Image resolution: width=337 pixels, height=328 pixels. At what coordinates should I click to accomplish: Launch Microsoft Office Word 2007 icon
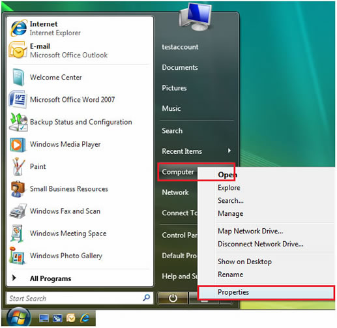click(x=18, y=99)
